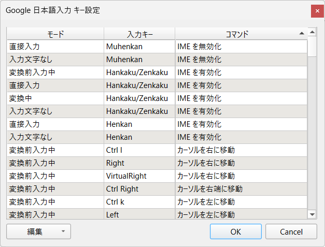Click IME を有効化 command in 変換中 row

coord(241,98)
